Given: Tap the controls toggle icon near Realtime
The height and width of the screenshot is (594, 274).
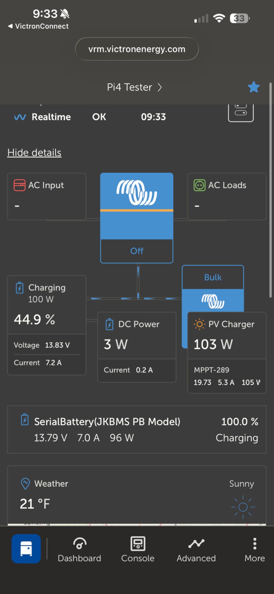Looking at the screenshot, I should coord(241,112).
